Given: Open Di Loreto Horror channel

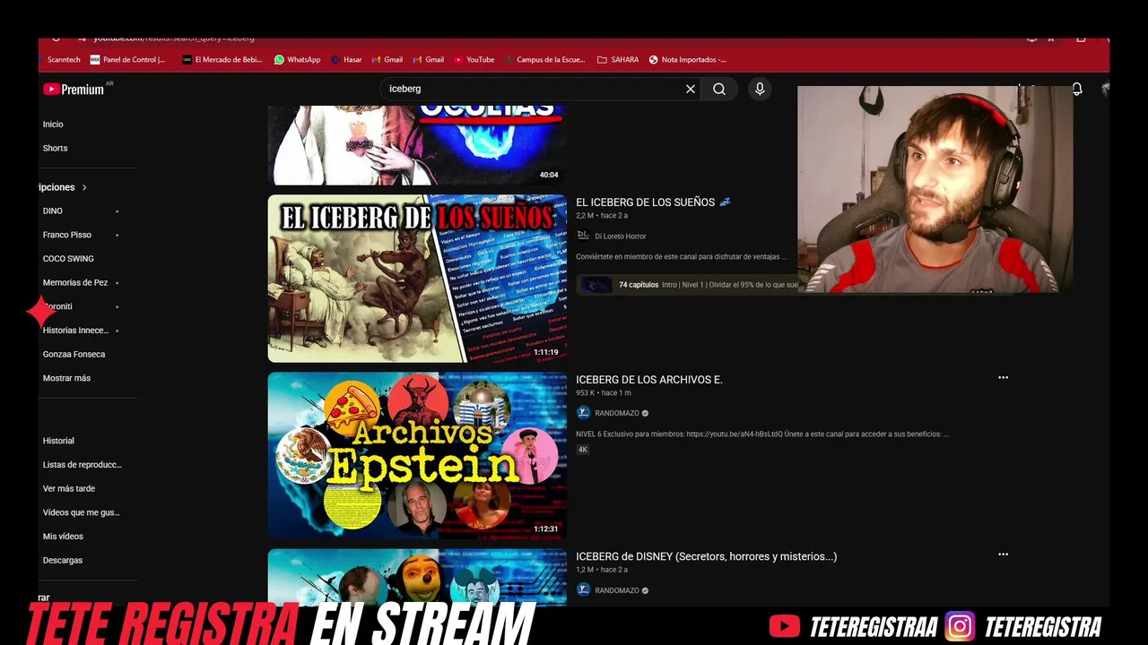Looking at the screenshot, I should coord(620,236).
